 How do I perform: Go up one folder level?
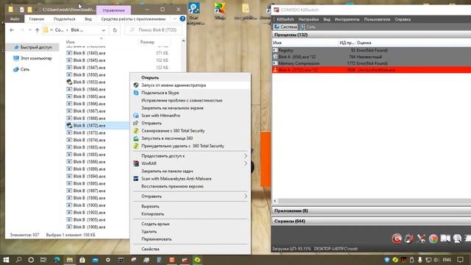pos(37,30)
